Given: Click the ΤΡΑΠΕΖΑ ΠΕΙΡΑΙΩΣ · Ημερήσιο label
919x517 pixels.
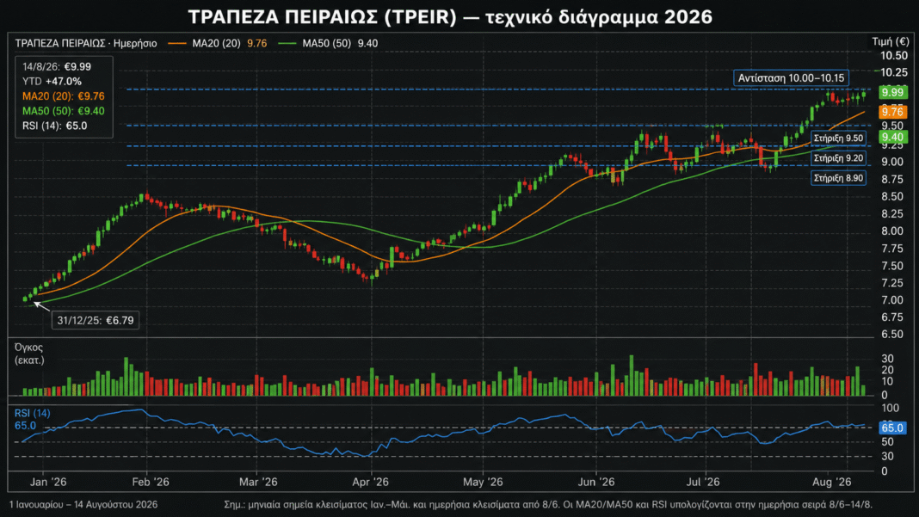Looking at the screenshot, I should click(x=85, y=43).
